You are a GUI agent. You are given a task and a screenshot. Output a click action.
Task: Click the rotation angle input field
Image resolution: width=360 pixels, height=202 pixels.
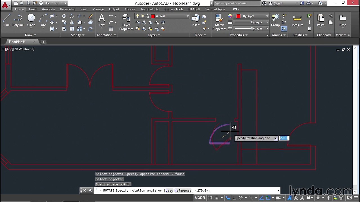(x=284, y=138)
